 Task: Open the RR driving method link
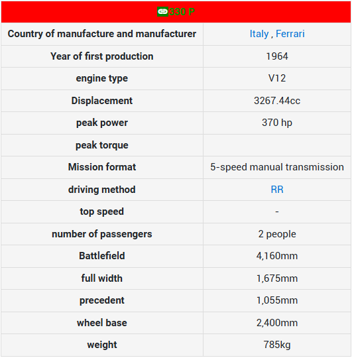pos(277,190)
